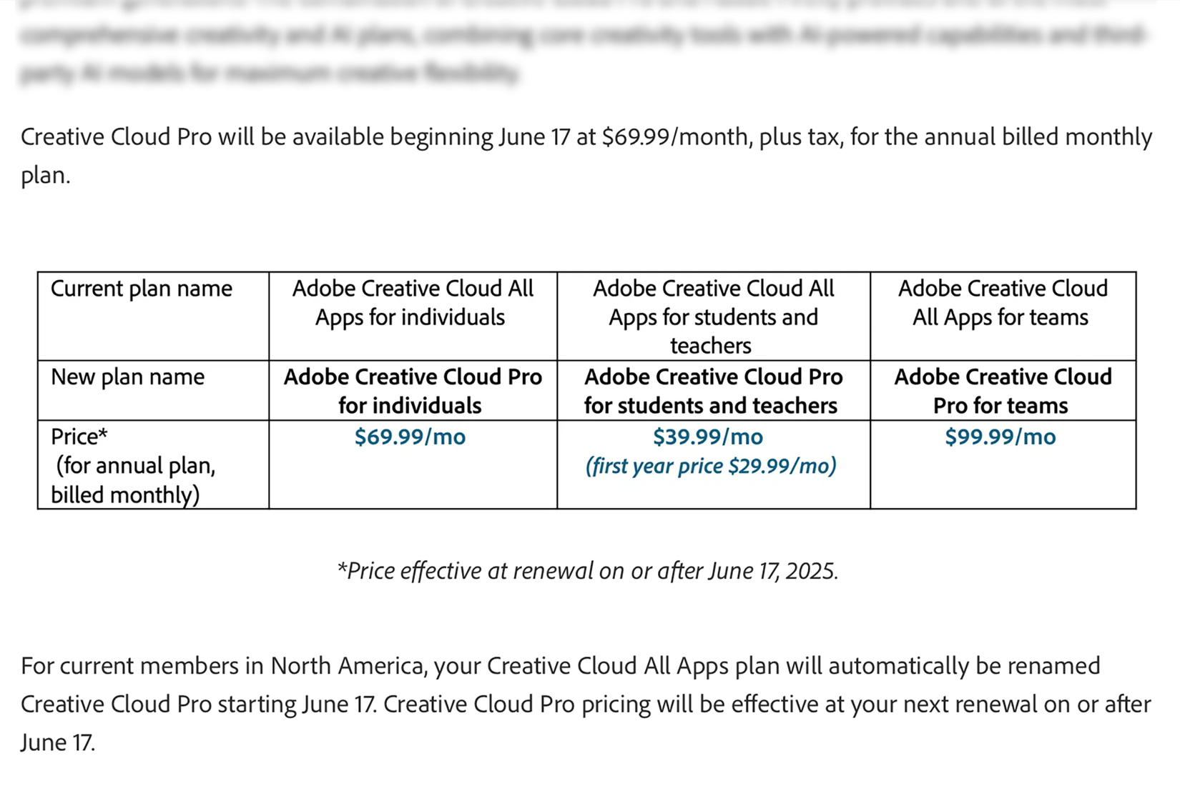The width and height of the screenshot is (1180, 786).
Task: Click the $39.99/mo students price
Action: click(x=707, y=437)
